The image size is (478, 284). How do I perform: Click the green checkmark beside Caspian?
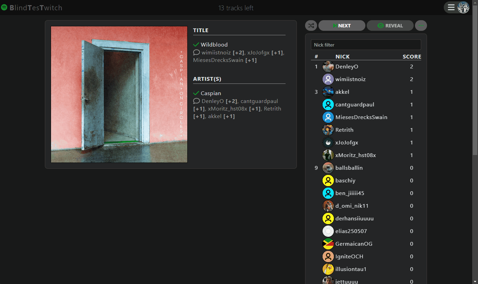point(196,93)
